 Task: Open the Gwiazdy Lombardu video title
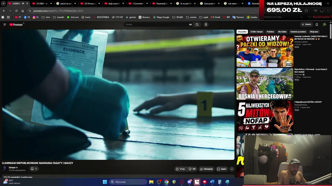click(311, 38)
